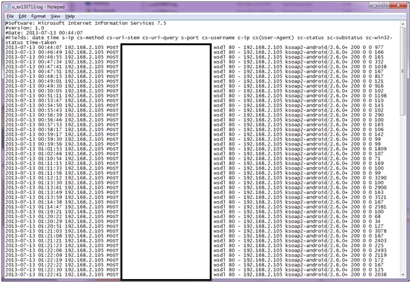The width and height of the screenshot is (411, 283).
Task: Open the File menu
Action: [8, 15]
